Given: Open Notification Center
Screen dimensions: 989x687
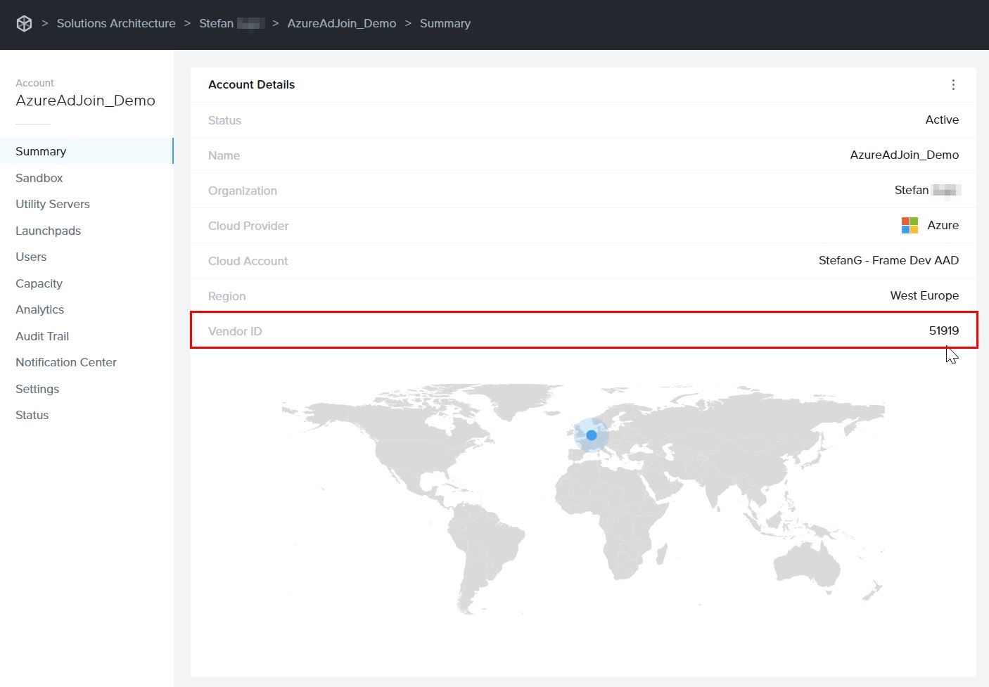Looking at the screenshot, I should tap(66, 363).
